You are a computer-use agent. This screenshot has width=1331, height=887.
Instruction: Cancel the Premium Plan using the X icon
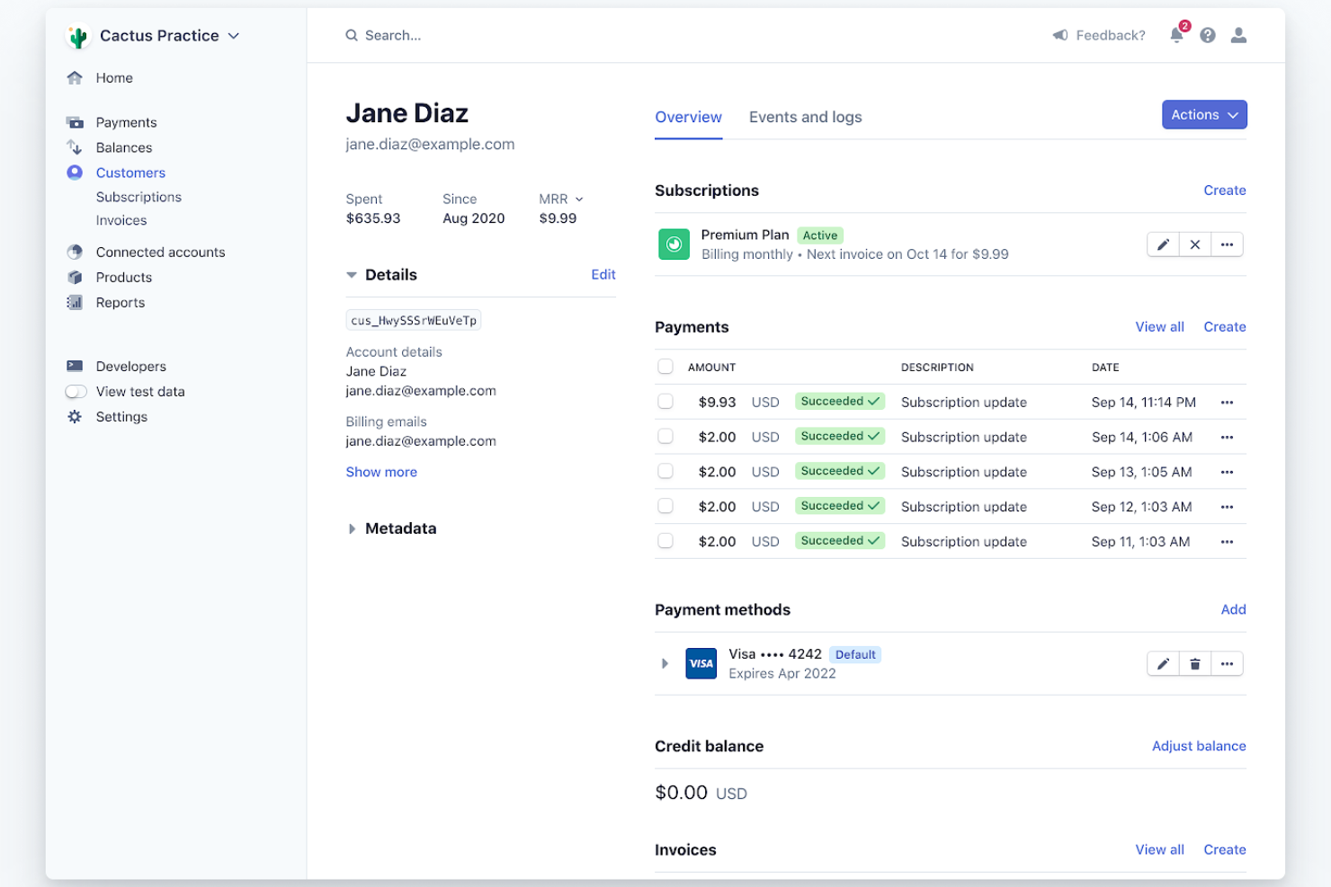1195,244
